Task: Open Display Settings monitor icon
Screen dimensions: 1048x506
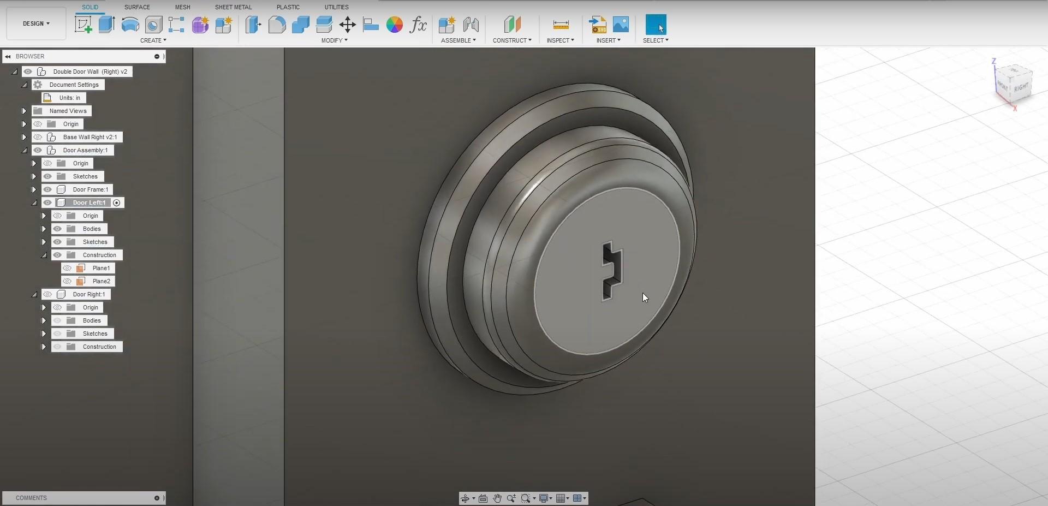Action: click(544, 498)
